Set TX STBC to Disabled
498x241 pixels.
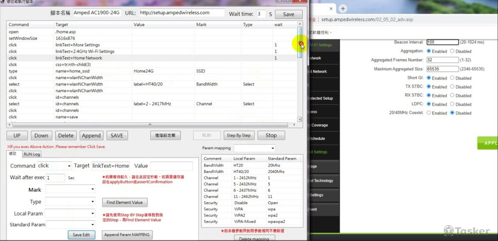tap(452, 86)
